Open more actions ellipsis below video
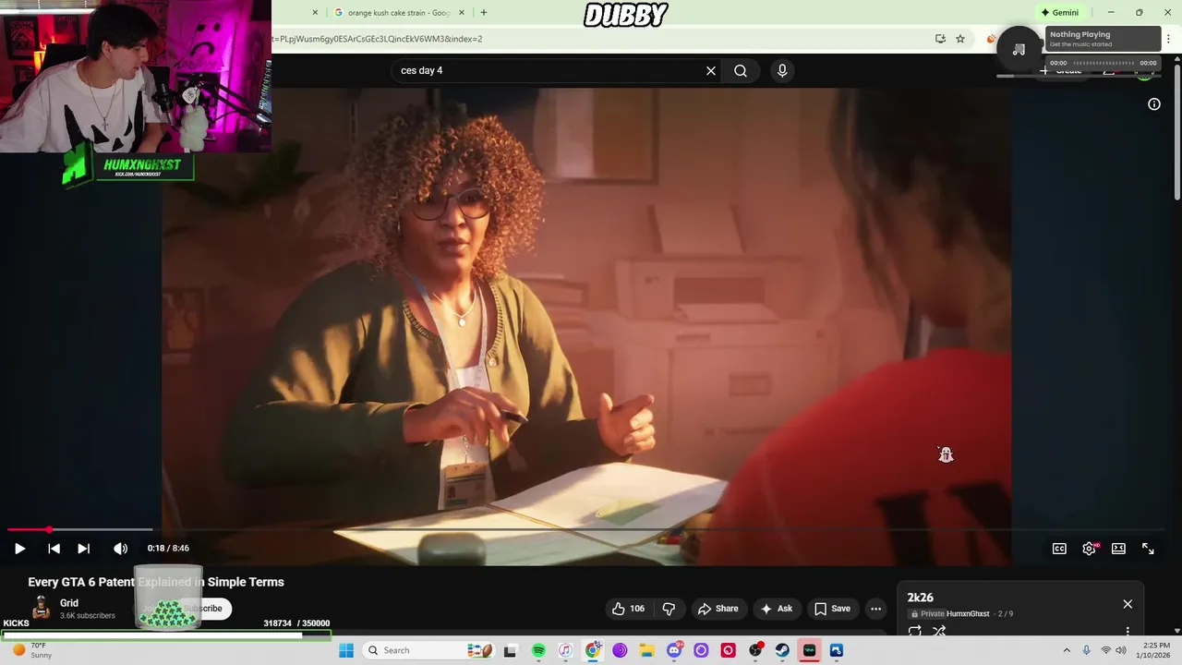The image size is (1182, 665). [875, 609]
